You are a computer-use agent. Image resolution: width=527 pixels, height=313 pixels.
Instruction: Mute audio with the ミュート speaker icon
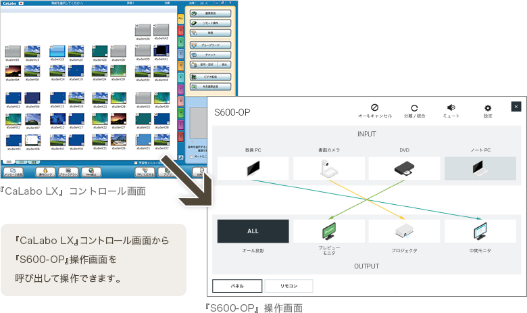(x=451, y=107)
